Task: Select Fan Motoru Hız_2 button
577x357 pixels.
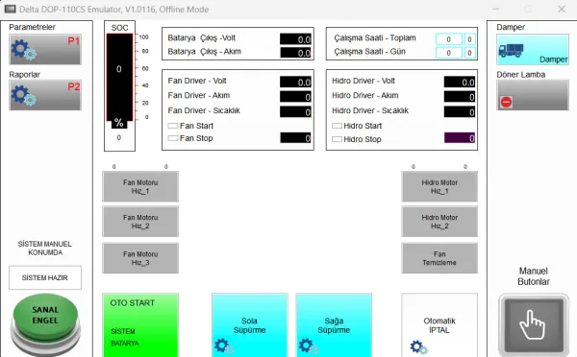Action: 140,222
